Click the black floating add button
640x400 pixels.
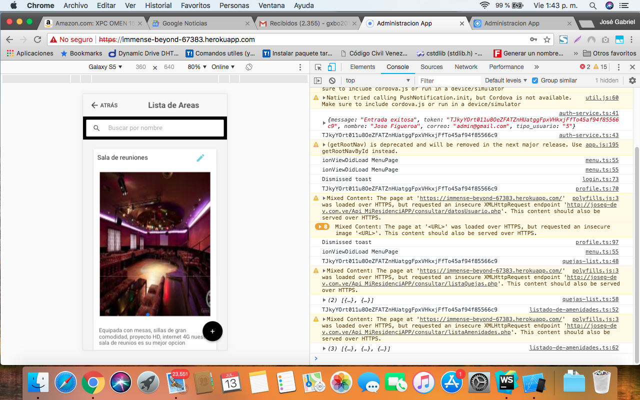pyautogui.click(x=212, y=331)
